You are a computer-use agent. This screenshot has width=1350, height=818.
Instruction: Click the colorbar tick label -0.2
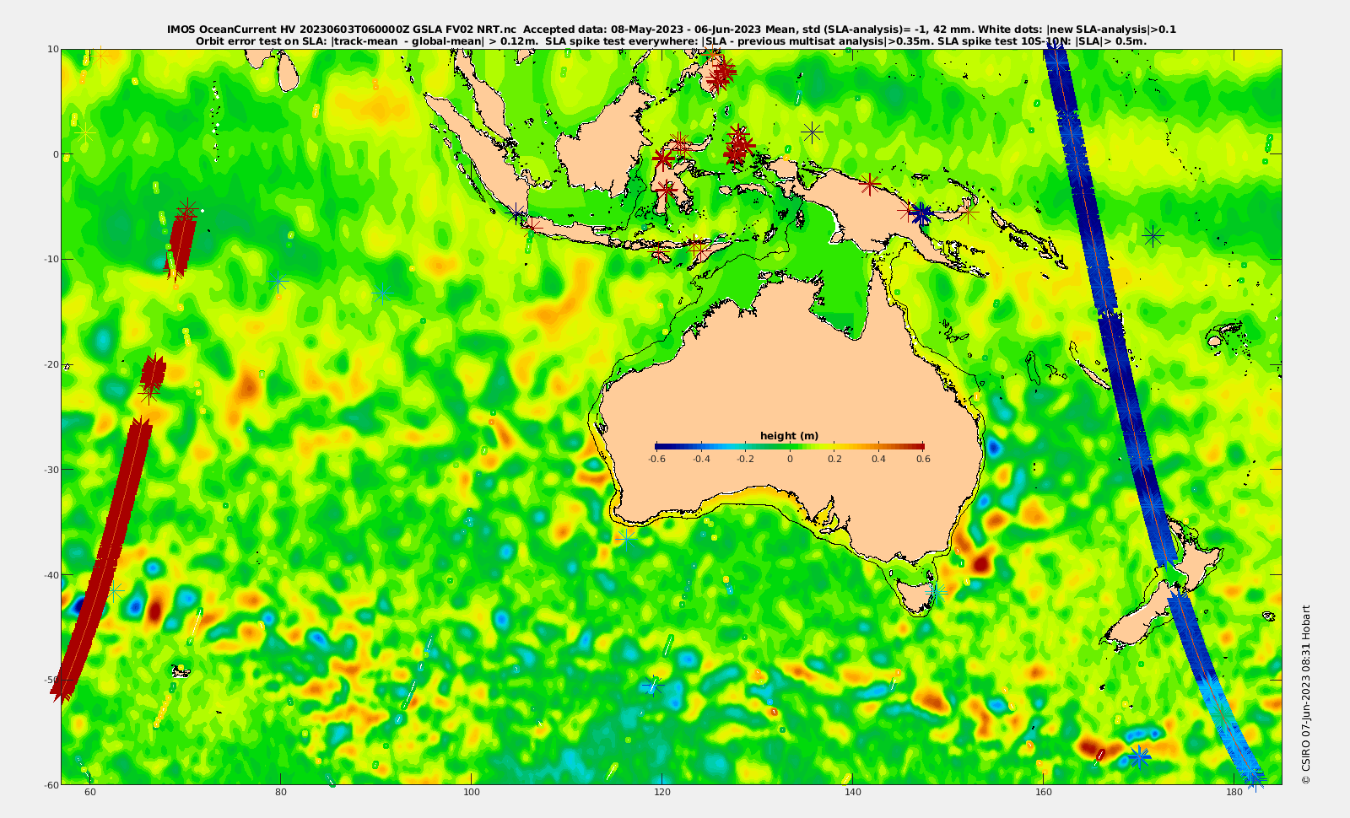coord(745,459)
